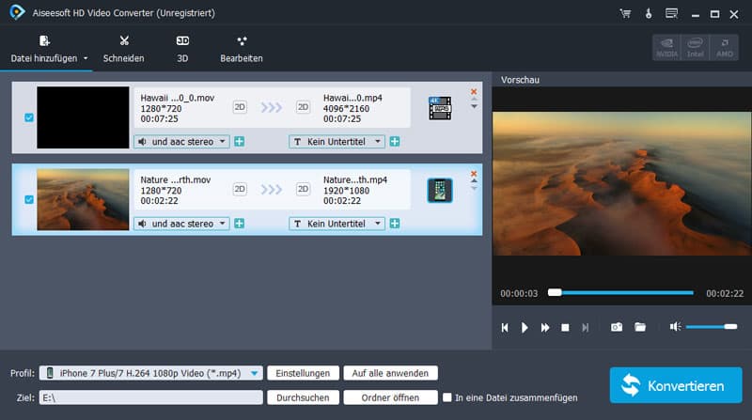Image resolution: width=752 pixels, height=420 pixels.
Task: Click the preview video image
Action: 622,183
